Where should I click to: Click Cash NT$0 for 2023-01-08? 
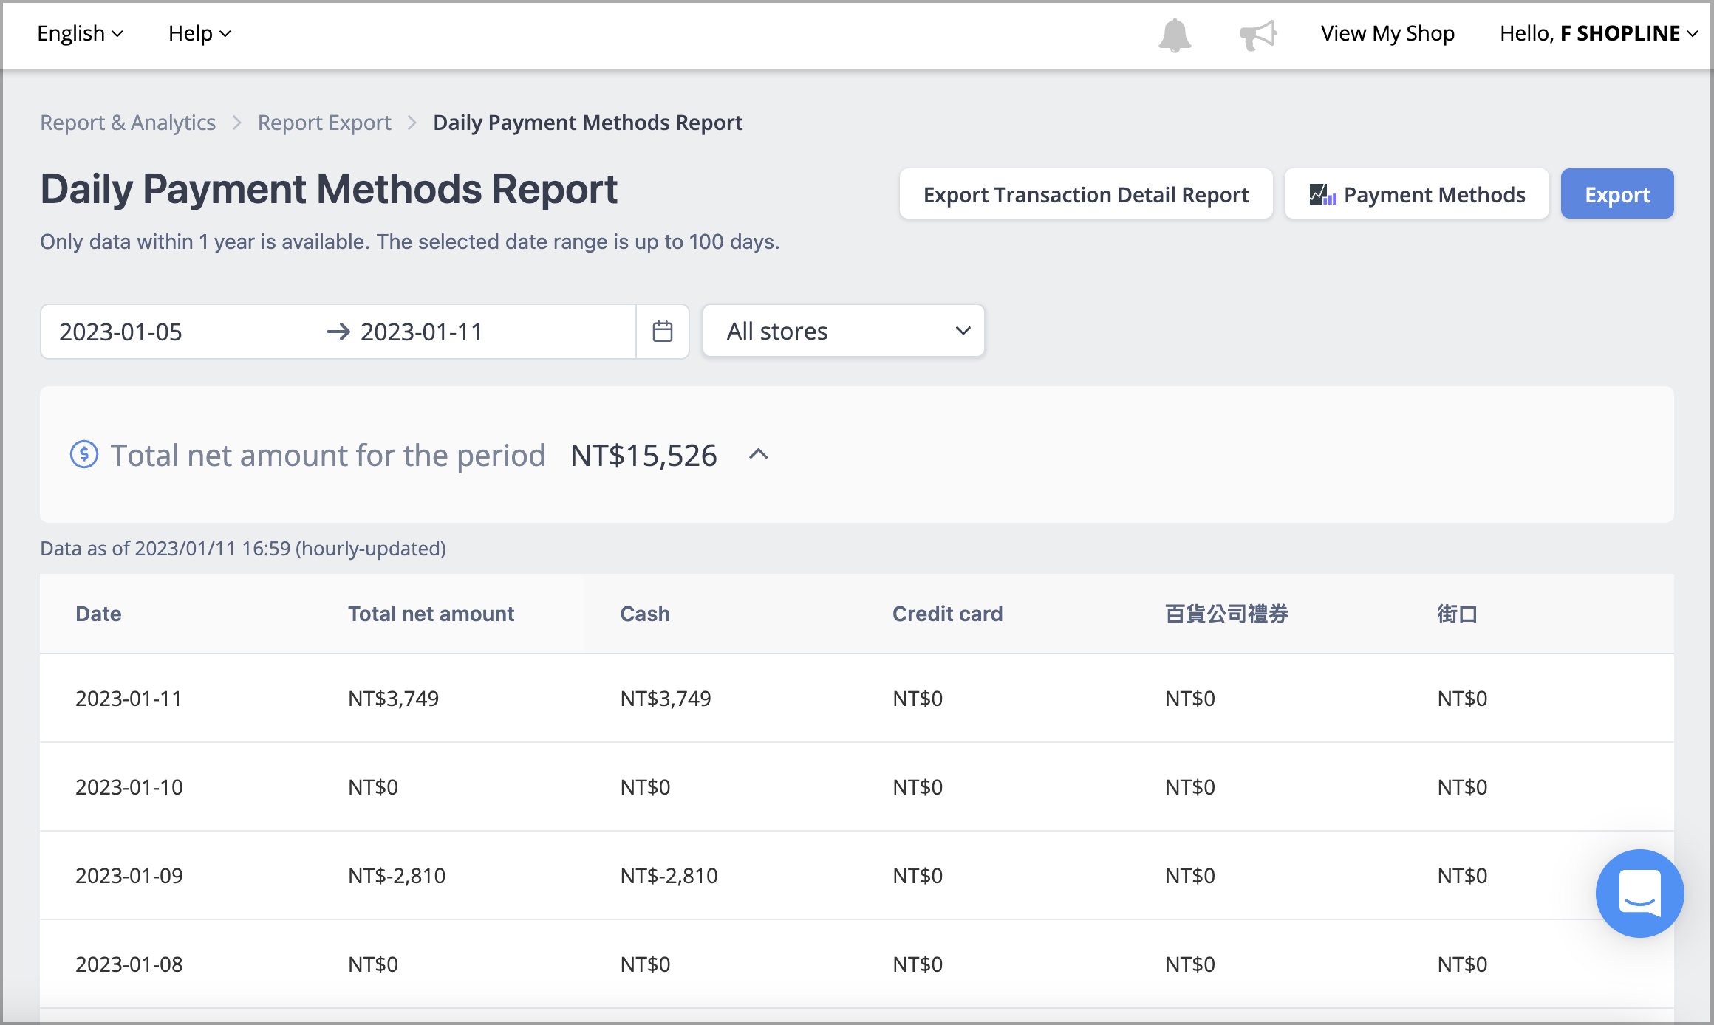tap(645, 964)
